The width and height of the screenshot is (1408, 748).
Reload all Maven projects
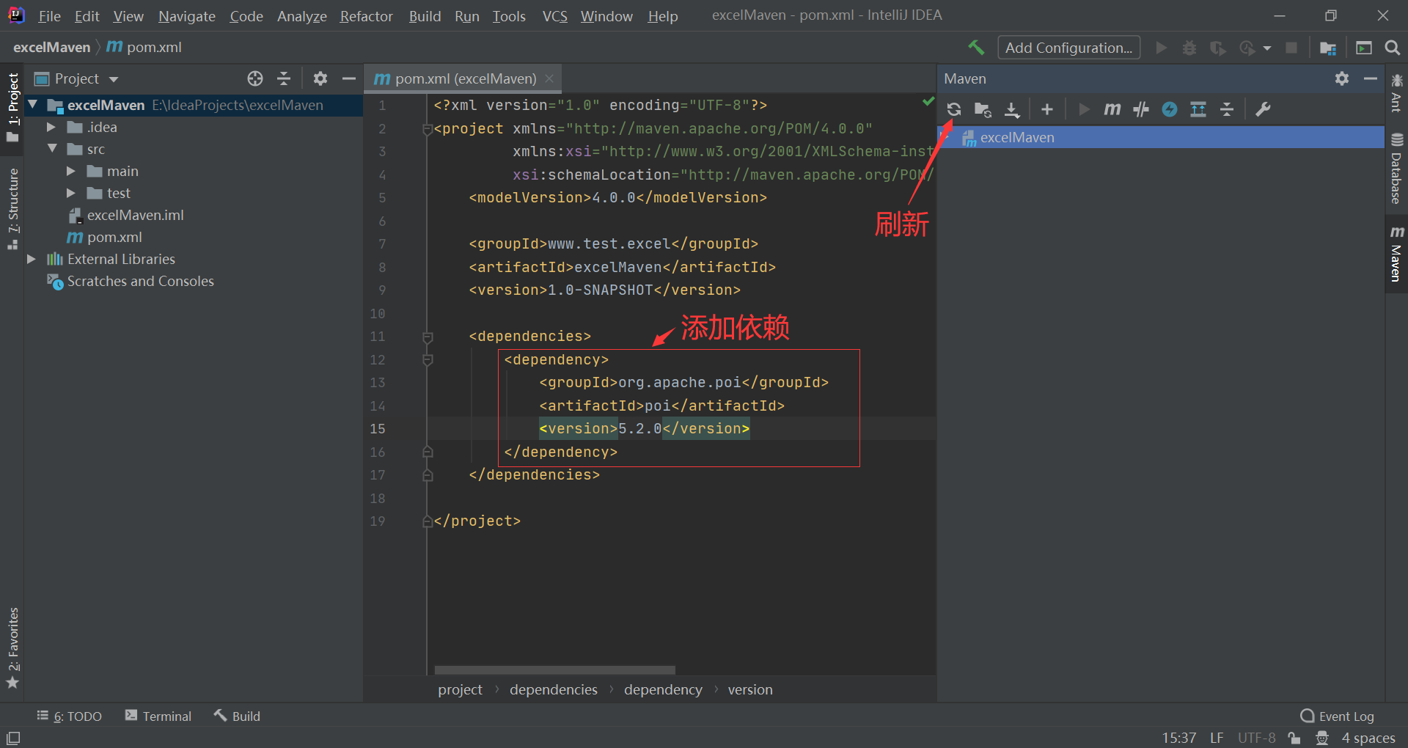click(953, 109)
